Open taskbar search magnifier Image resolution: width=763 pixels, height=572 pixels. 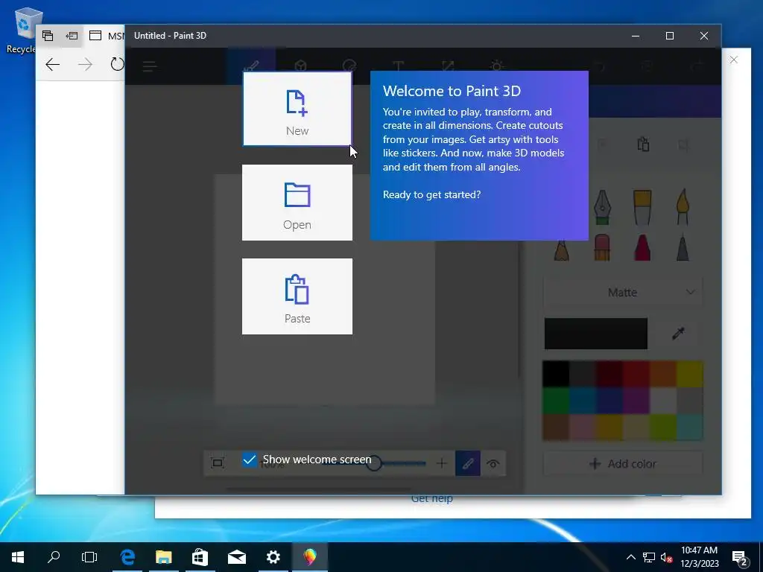[54, 557]
